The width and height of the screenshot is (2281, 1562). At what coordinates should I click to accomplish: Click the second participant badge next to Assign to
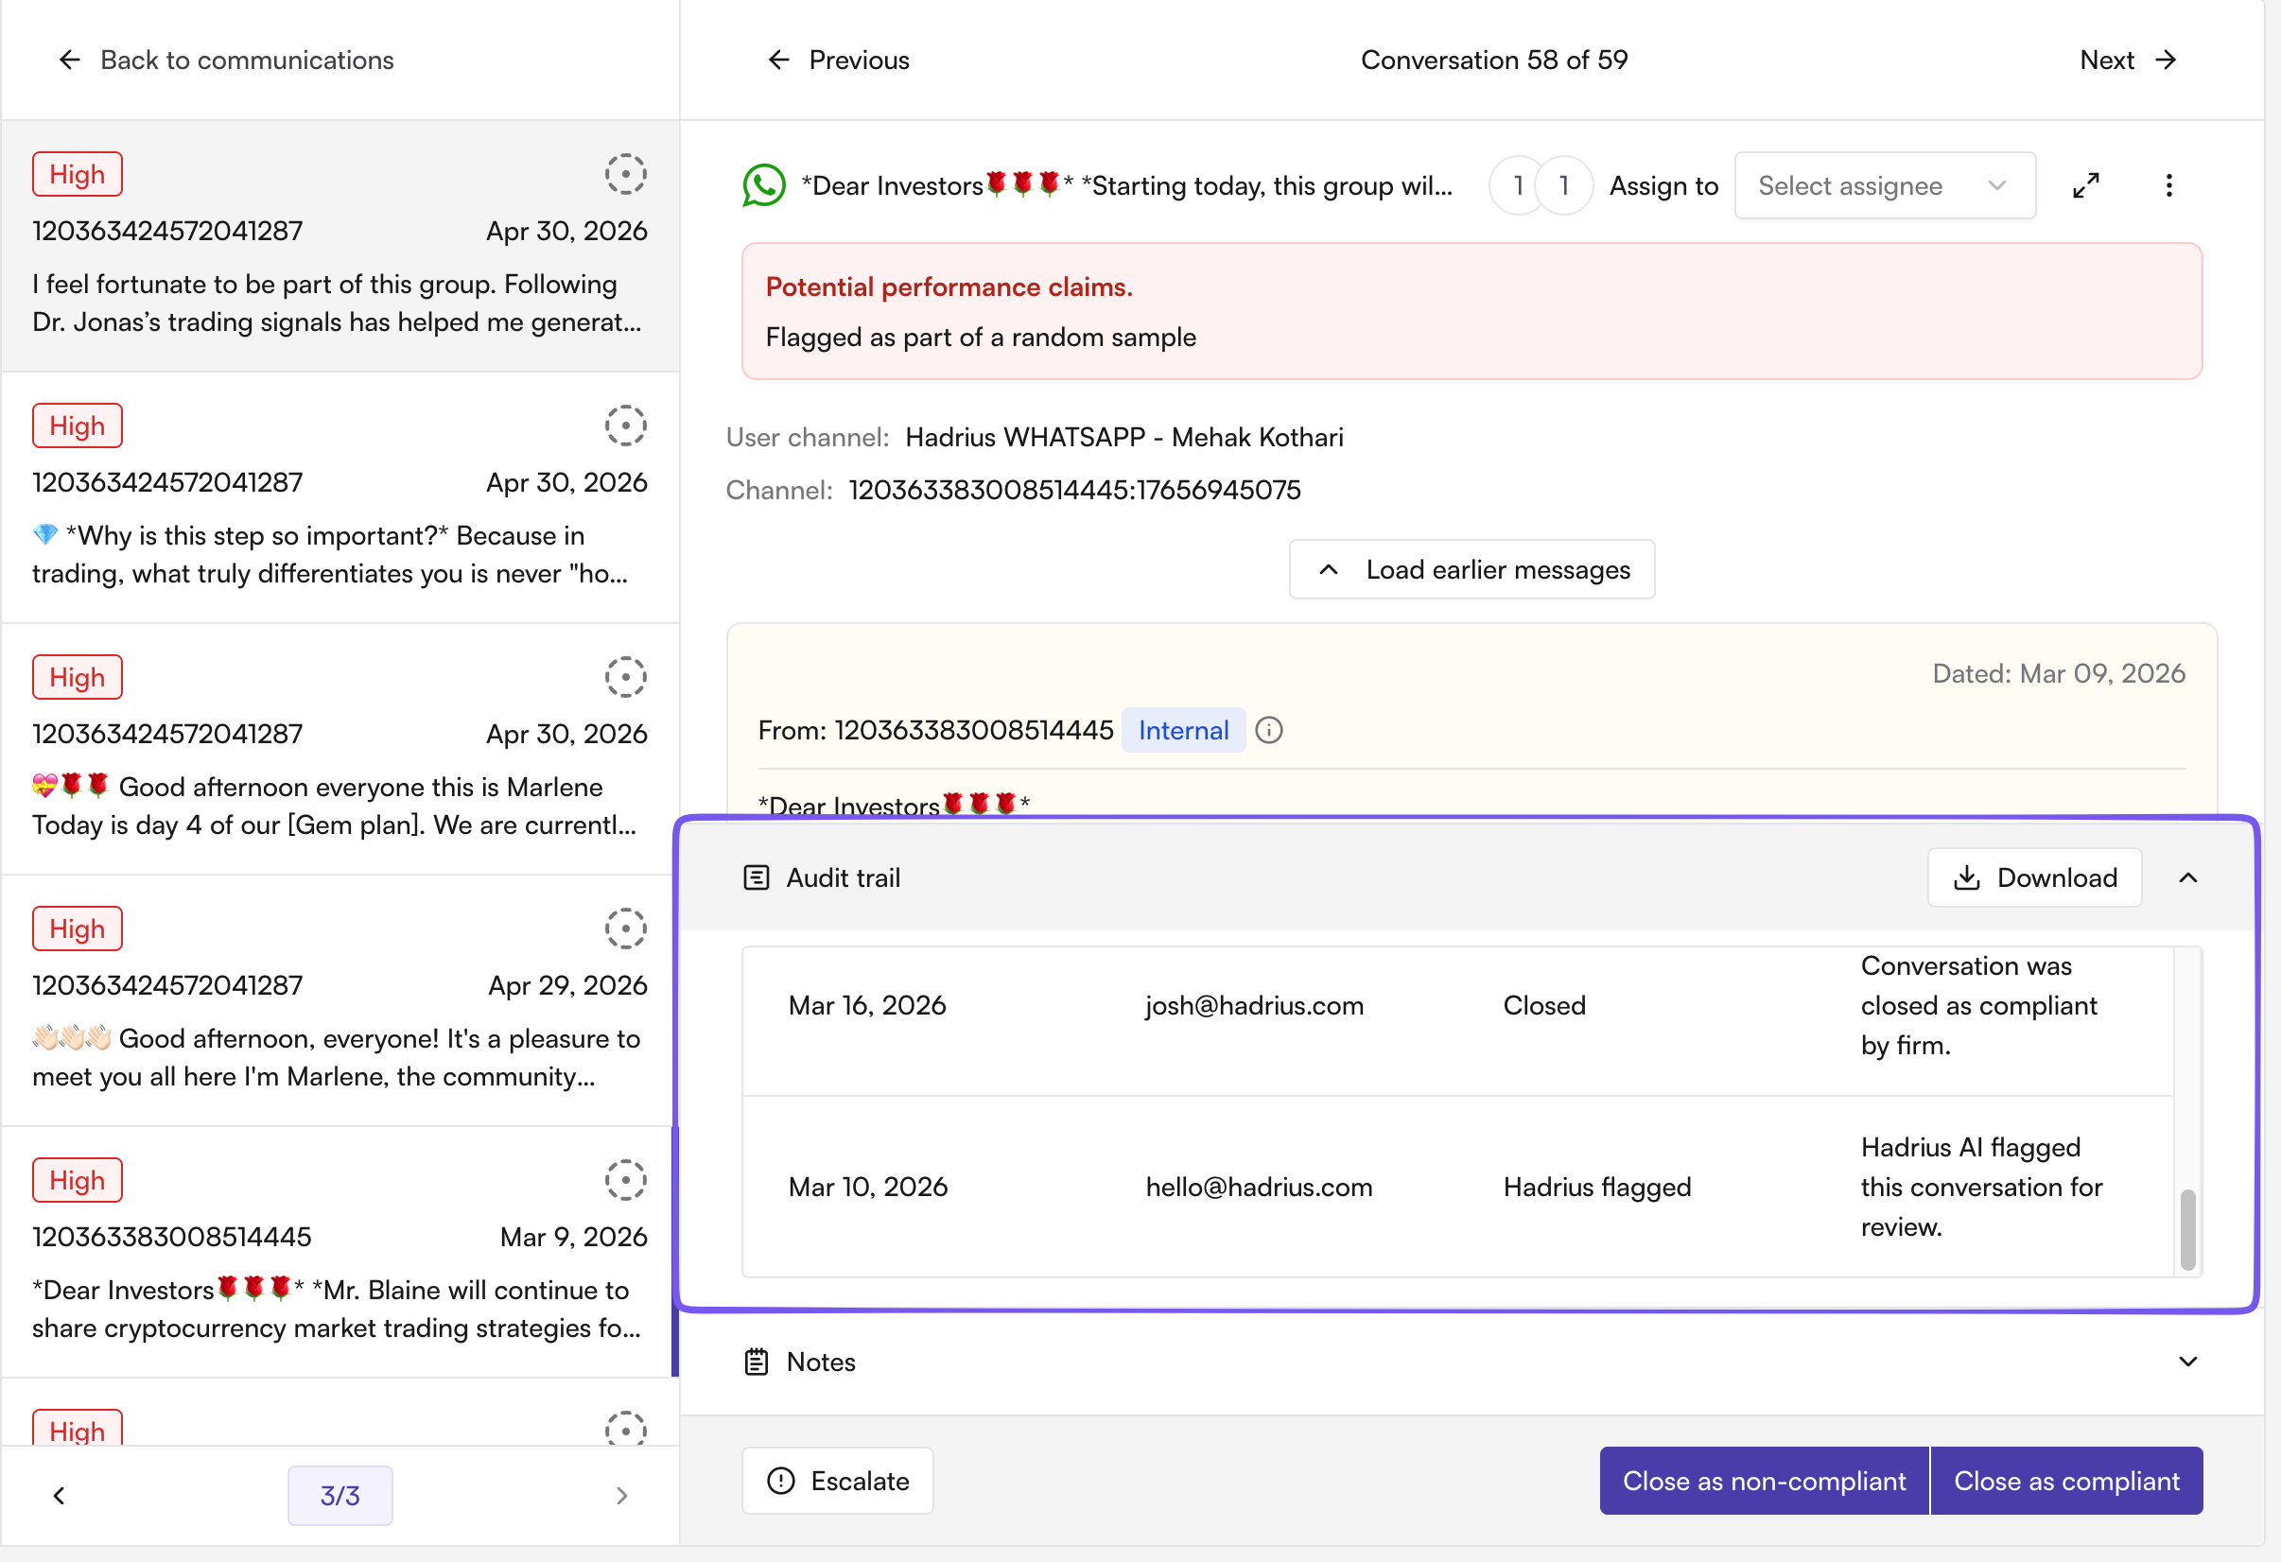click(1563, 185)
